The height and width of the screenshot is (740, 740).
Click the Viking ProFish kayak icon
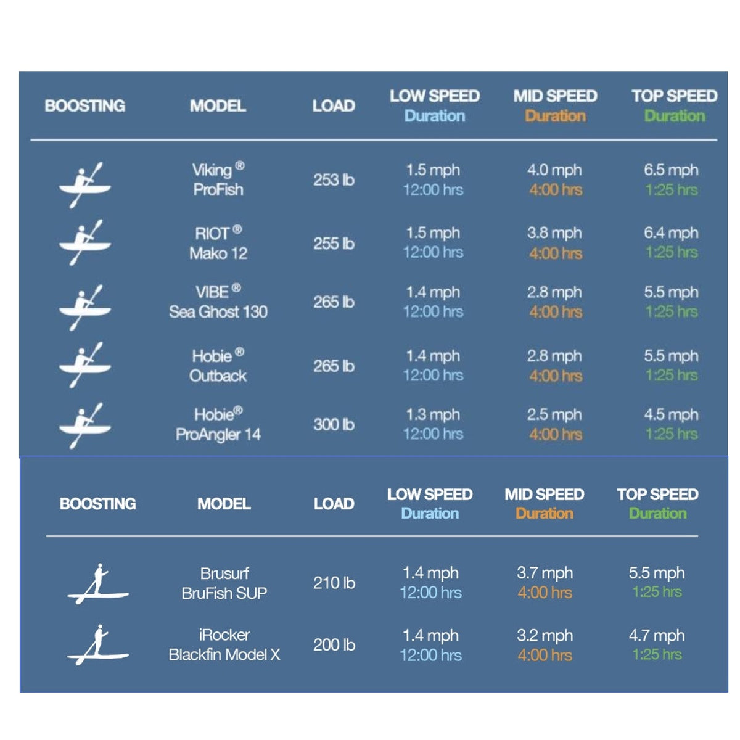click(85, 184)
